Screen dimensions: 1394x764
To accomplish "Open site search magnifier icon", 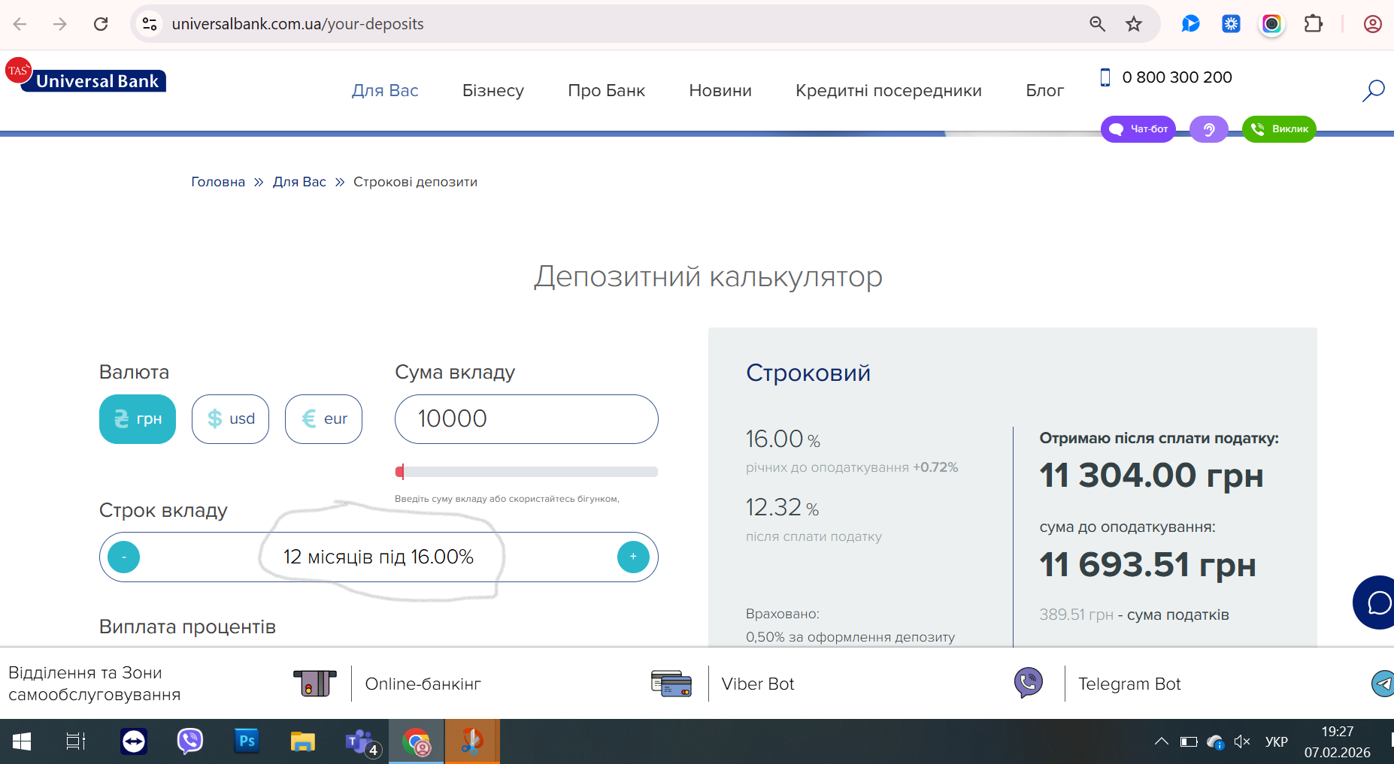I will pos(1373,90).
